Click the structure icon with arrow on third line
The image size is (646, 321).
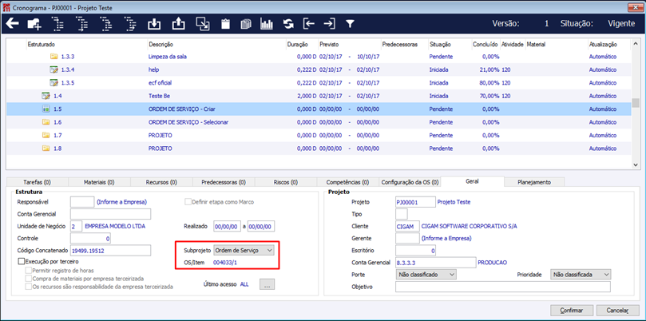pos(106,24)
